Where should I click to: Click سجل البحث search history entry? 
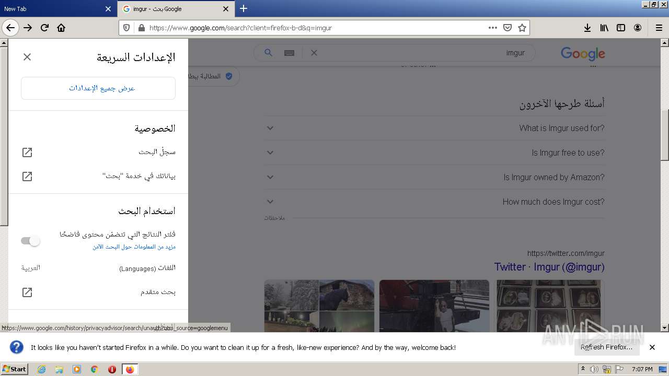pyautogui.click(x=157, y=152)
